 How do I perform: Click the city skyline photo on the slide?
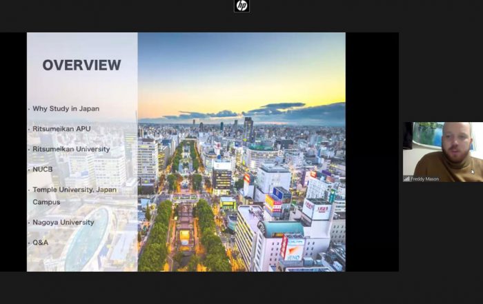(x=241, y=152)
